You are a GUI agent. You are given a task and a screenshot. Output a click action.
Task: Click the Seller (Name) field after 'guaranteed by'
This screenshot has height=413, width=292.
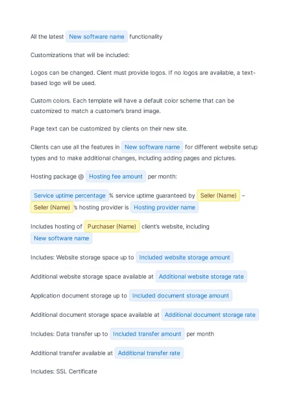tap(218, 195)
